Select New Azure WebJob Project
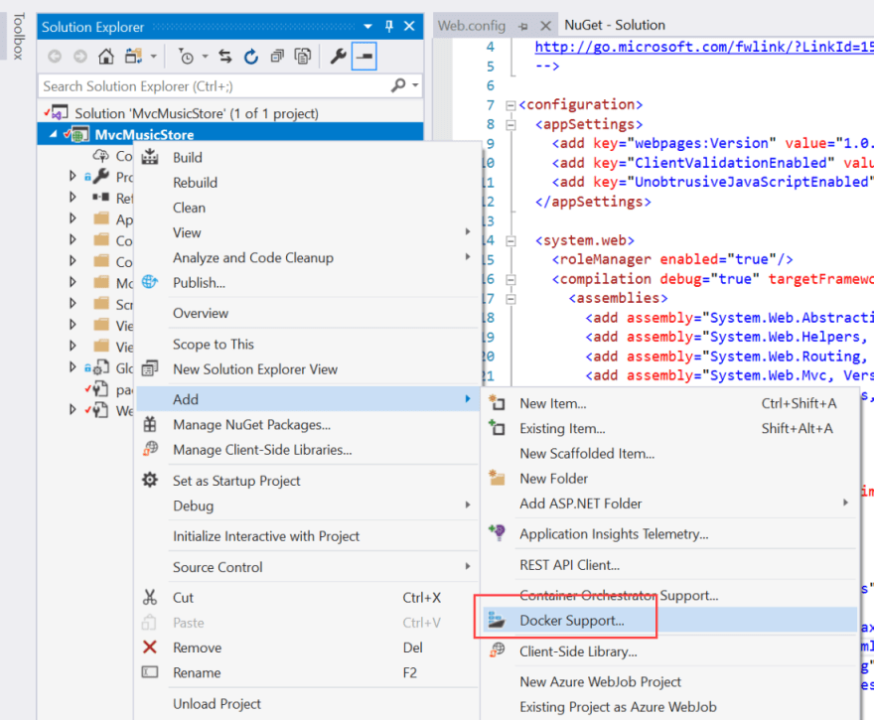 [670, 682]
